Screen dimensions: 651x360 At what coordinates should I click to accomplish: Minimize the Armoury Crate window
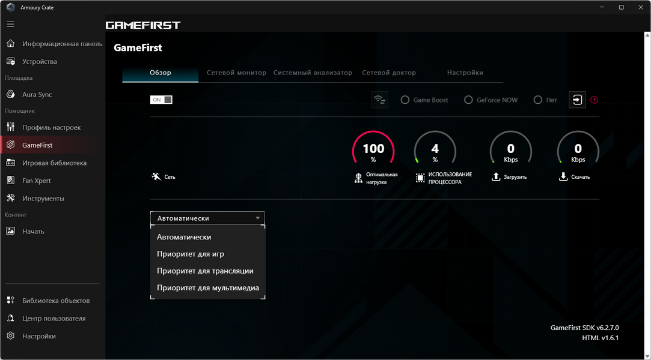point(602,7)
